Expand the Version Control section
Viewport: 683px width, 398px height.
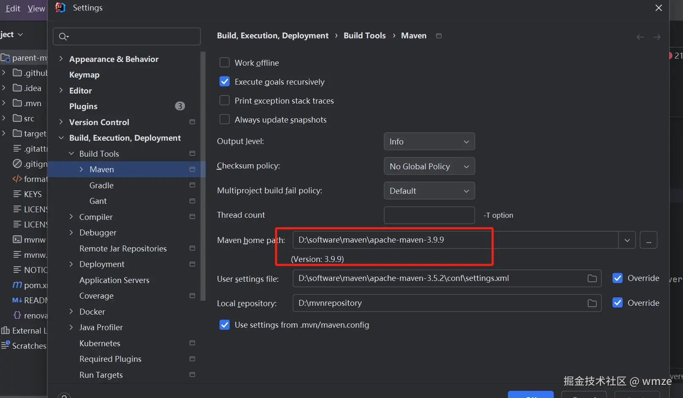[x=61, y=122]
